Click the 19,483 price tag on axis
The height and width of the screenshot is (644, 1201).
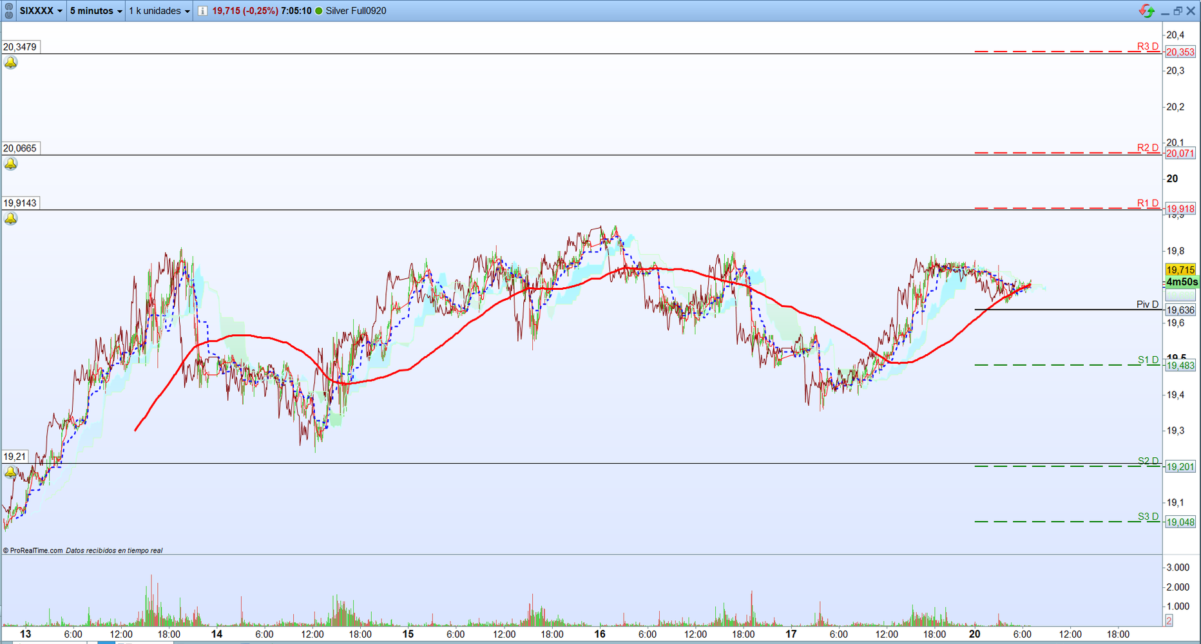point(1180,365)
